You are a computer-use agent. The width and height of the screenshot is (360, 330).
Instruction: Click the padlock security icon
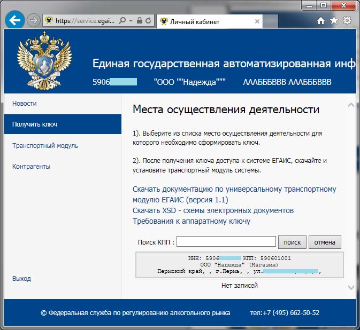(140, 20)
